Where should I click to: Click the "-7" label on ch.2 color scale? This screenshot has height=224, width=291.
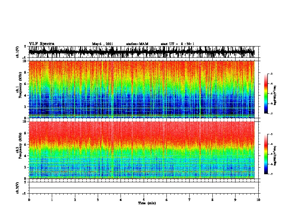[x=271, y=174]
